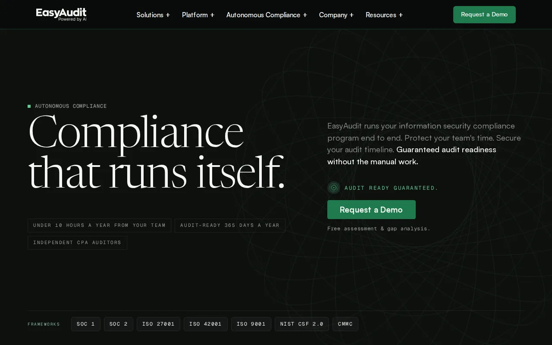Click the 'Frameworks' label
This screenshot has width=552, height=345.
44,324
